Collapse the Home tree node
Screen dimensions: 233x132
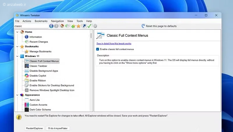(x=17, y=32)
